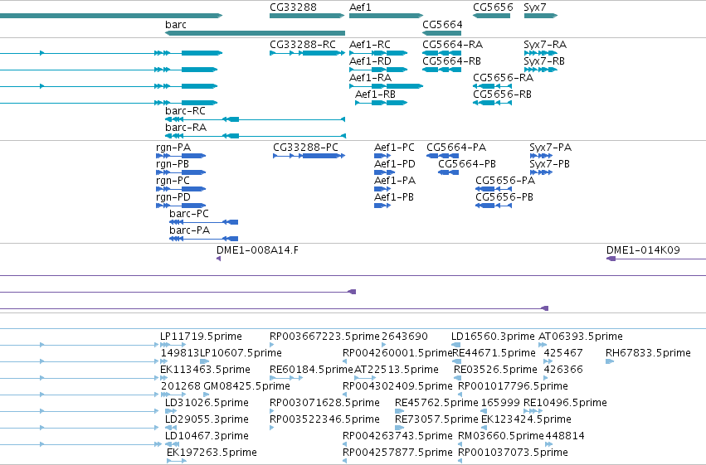Select EST EK113463.5prime

(x=163, y=379)
